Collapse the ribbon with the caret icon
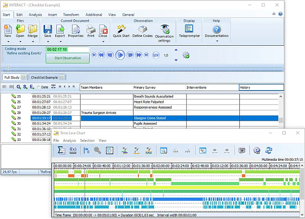This screenshot has height=219, width=305. tap(274, 14)
